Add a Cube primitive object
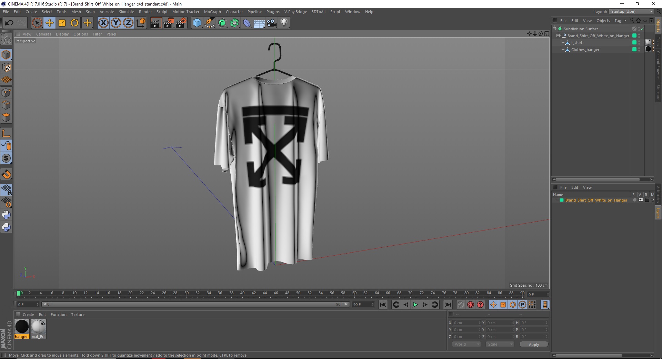Screen dimensions: 662x359 pos(197,23)
